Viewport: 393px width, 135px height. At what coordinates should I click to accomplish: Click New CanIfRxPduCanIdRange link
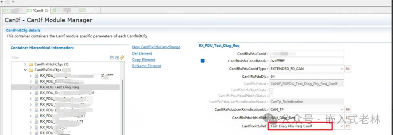(x=156, y=47)
